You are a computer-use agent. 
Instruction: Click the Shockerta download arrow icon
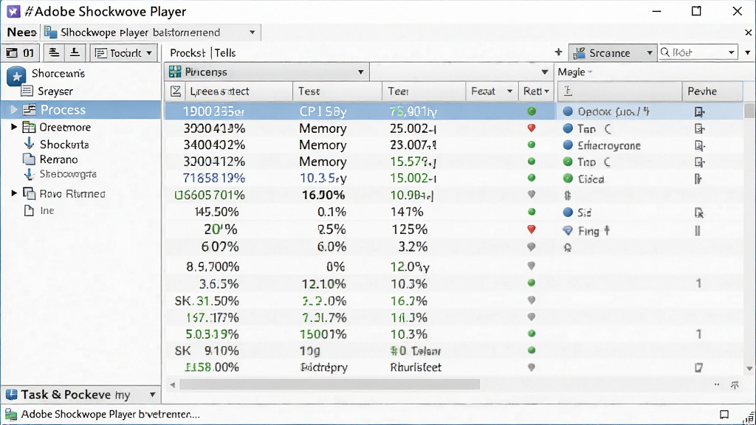click(29, 144)
